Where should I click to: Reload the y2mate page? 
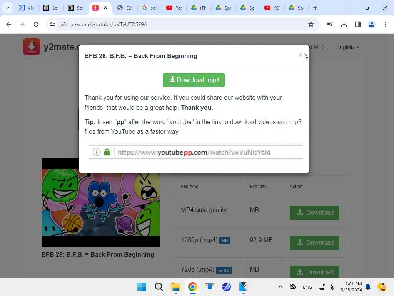tap(36, 24)
